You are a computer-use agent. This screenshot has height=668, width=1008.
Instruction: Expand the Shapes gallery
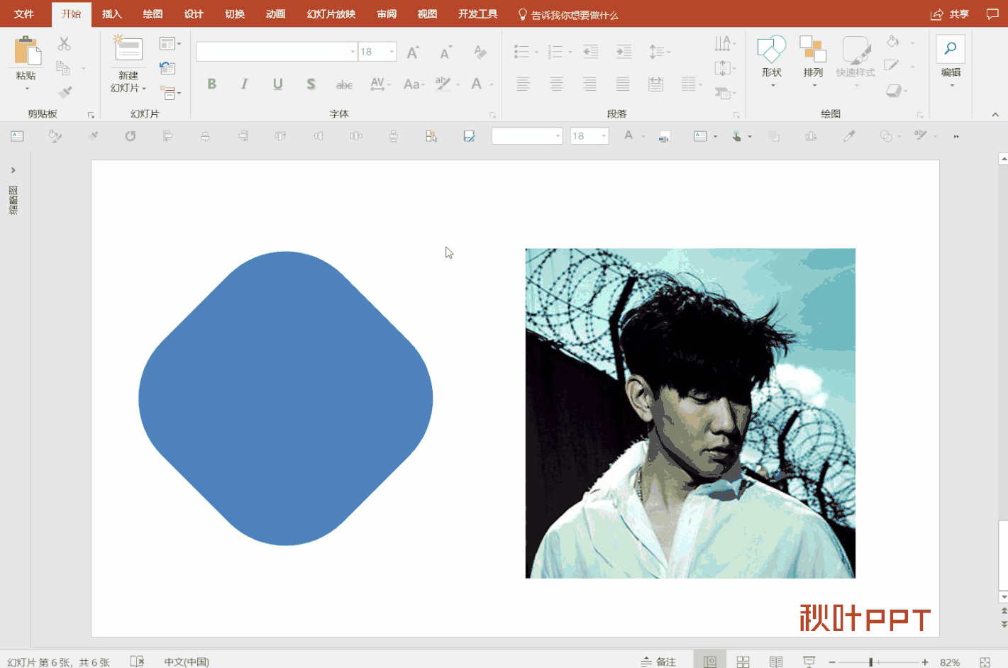(x=772, y=60)
